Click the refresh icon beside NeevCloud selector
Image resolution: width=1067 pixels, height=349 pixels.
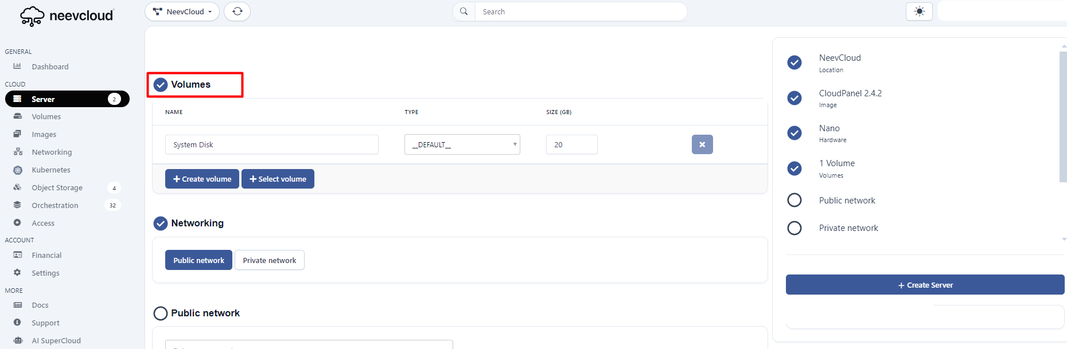[237, 11]
